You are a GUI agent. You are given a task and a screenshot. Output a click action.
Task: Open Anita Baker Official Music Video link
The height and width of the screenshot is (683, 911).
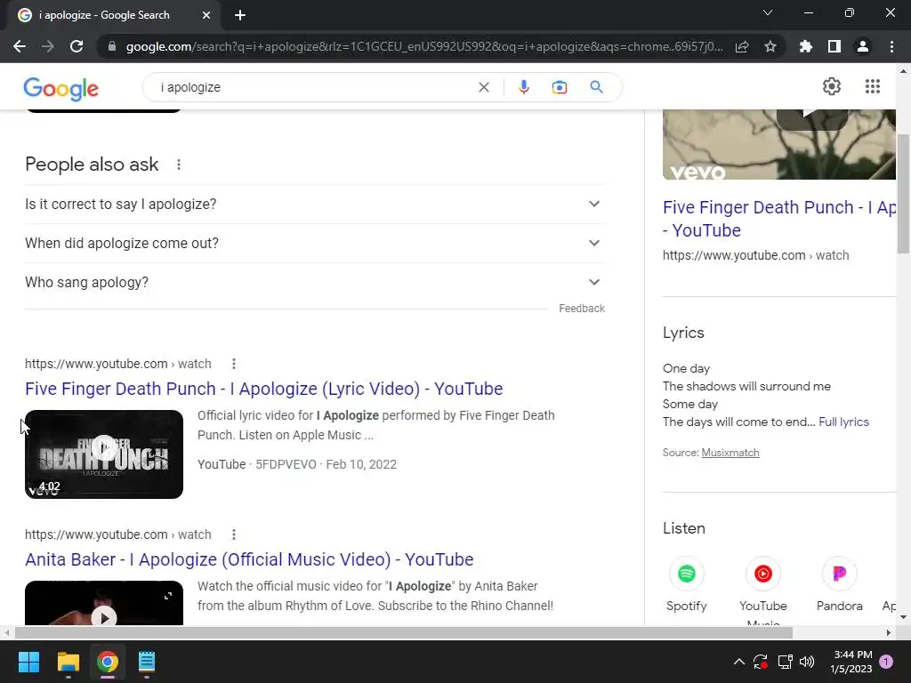(x=249, y=559)
